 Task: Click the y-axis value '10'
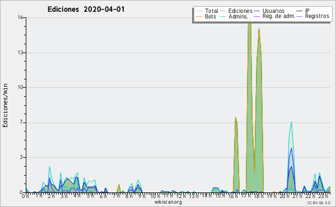(20, 87)
